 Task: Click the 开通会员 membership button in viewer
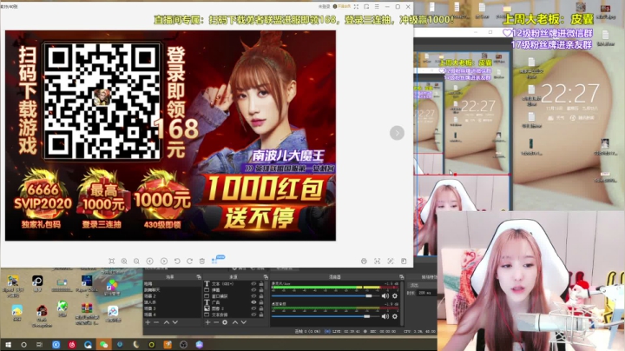pyautogui.click(x=342, y=7)
